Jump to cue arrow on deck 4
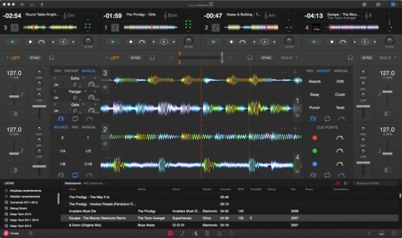Screen dimensions: 402x238 343,42
